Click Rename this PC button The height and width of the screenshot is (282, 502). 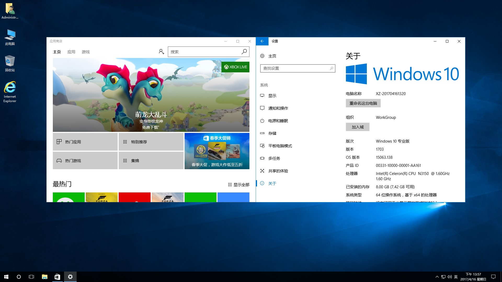pyautogui.click(x=363, y=103)
